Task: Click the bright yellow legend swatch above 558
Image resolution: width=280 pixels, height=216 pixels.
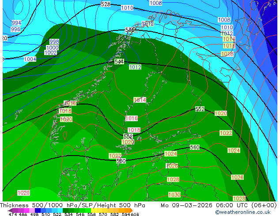Action: point(94,210)
